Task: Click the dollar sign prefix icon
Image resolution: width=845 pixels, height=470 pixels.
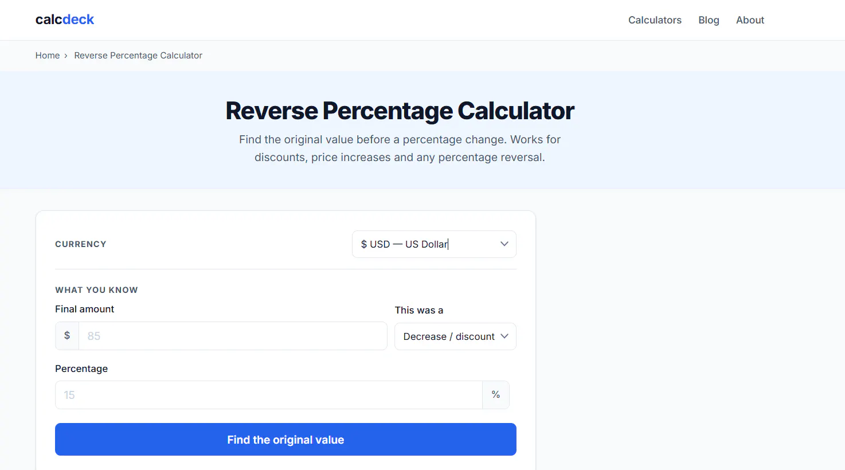Action: [x=67, y=335]
